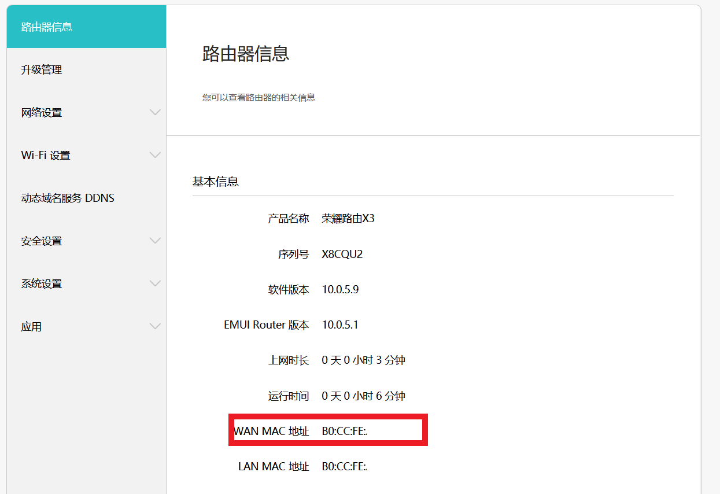Click the 运行时间 label
Image resolution: width=720 pixels, height=494 pixels.
click(x=289, y=396)
